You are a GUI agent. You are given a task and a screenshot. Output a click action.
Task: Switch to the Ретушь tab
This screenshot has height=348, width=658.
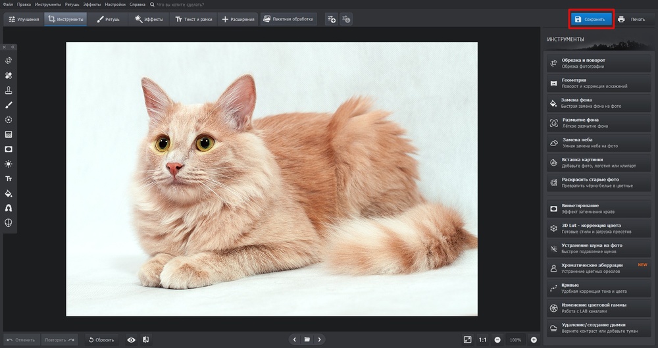coord(109,20)
